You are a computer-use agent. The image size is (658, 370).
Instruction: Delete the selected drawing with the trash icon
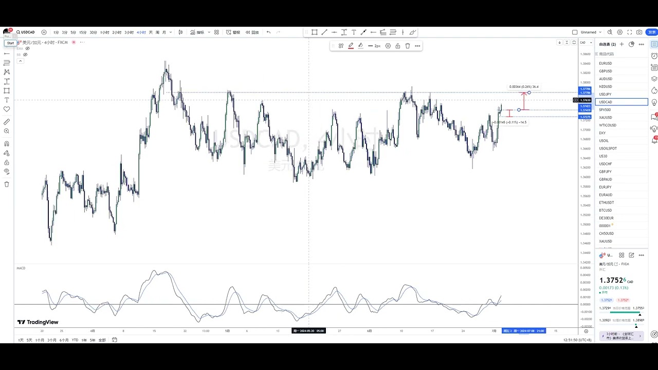(408, 46)
